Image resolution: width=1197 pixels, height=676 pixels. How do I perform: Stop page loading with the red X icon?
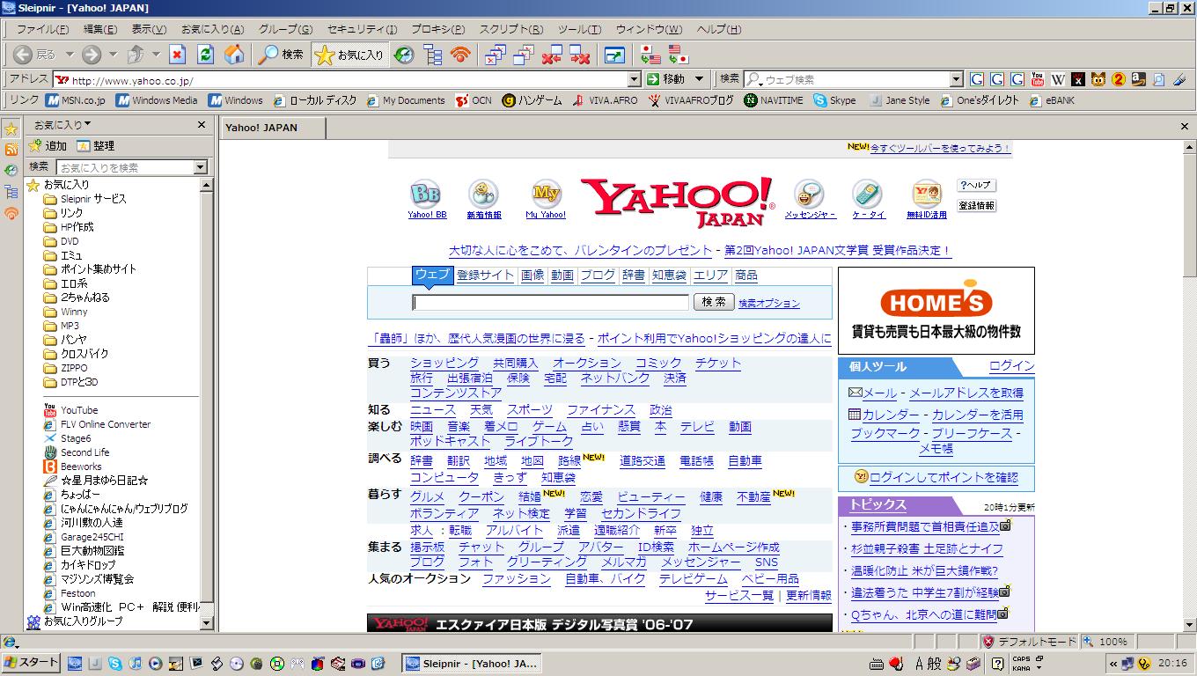point(177,55)
